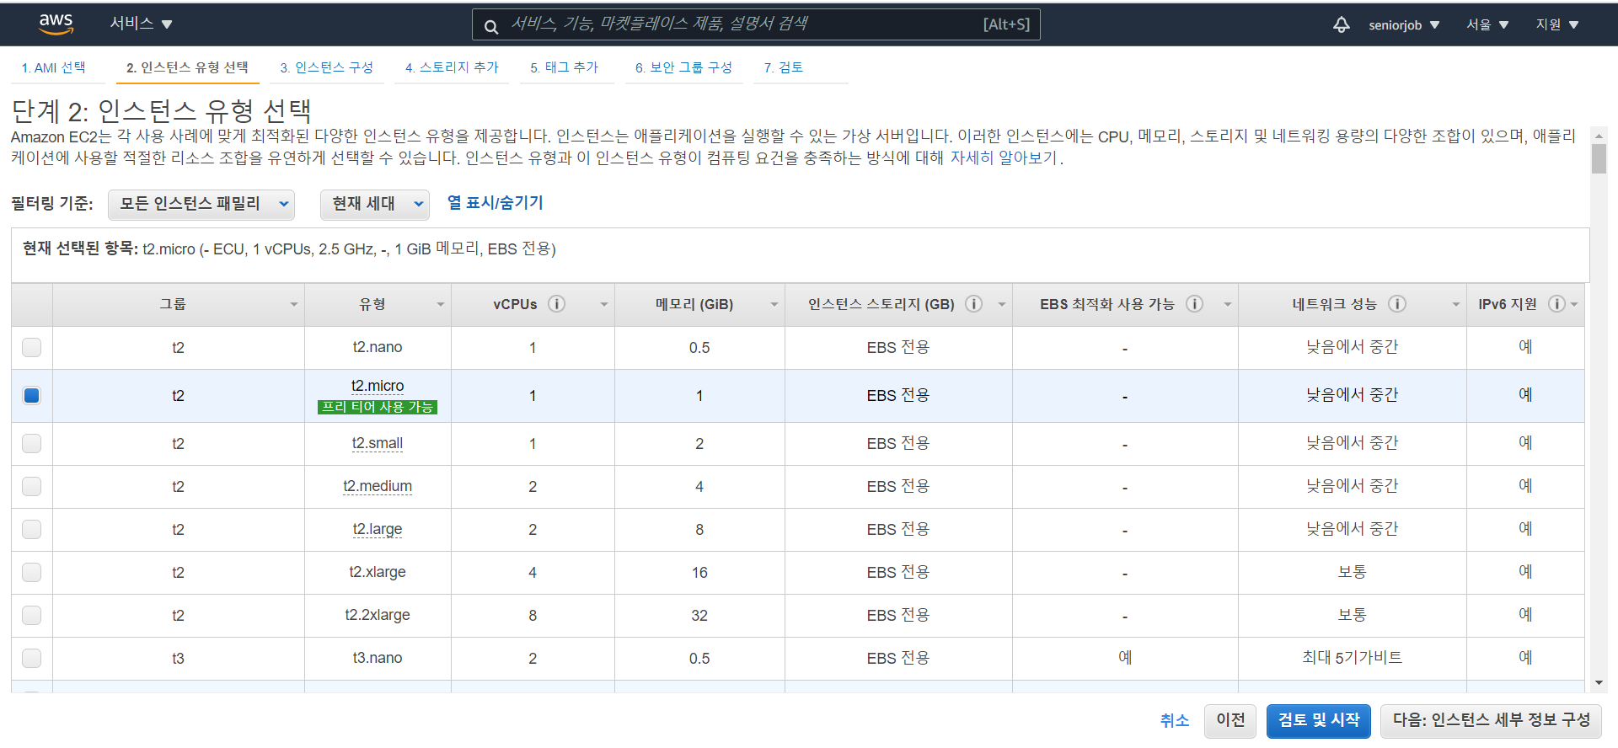
Task: Open the seniorjob account menu
Action: coord(1404,24)
